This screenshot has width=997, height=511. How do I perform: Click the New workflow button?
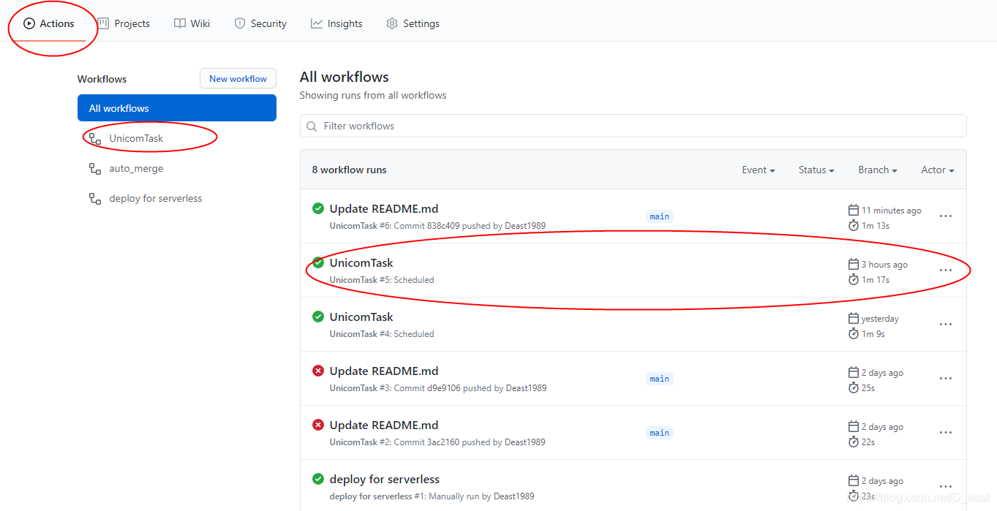(238, 79)
